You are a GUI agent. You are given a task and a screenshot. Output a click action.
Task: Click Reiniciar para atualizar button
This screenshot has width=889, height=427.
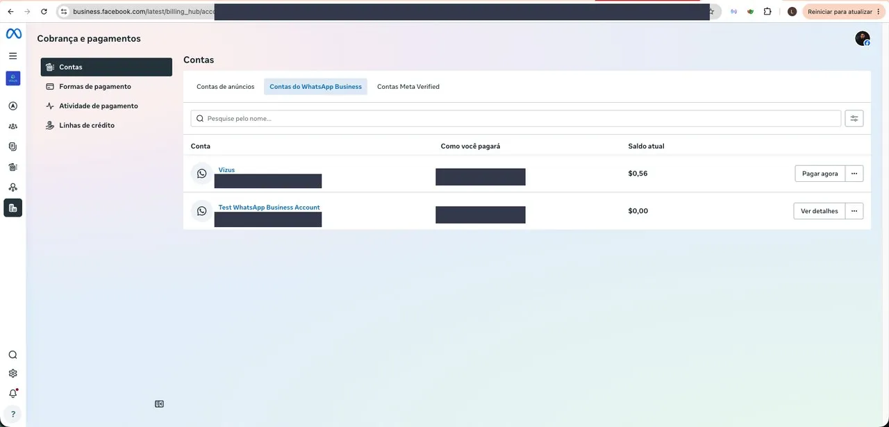coord(840,12)
